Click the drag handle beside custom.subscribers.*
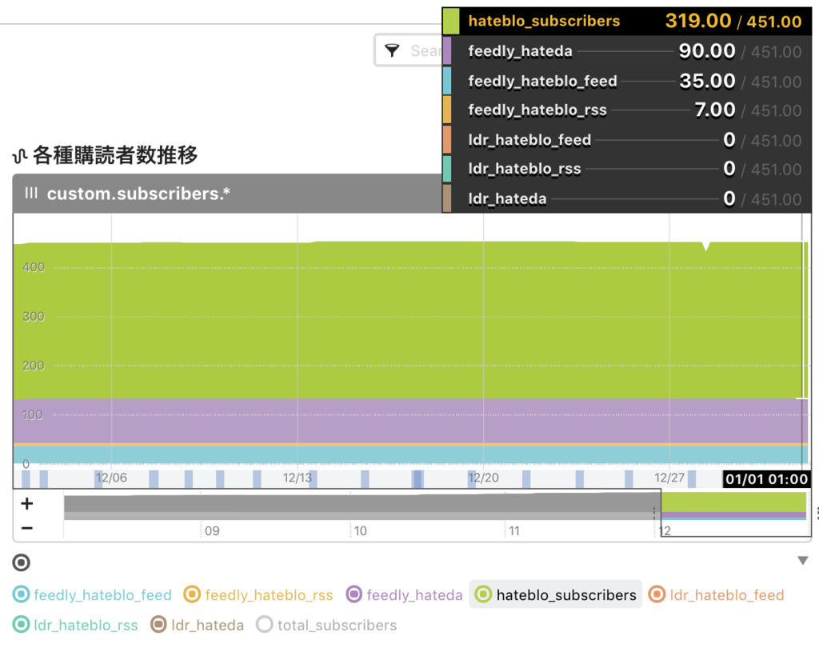This screenshot has height=648, width=819. click(31, 193)
